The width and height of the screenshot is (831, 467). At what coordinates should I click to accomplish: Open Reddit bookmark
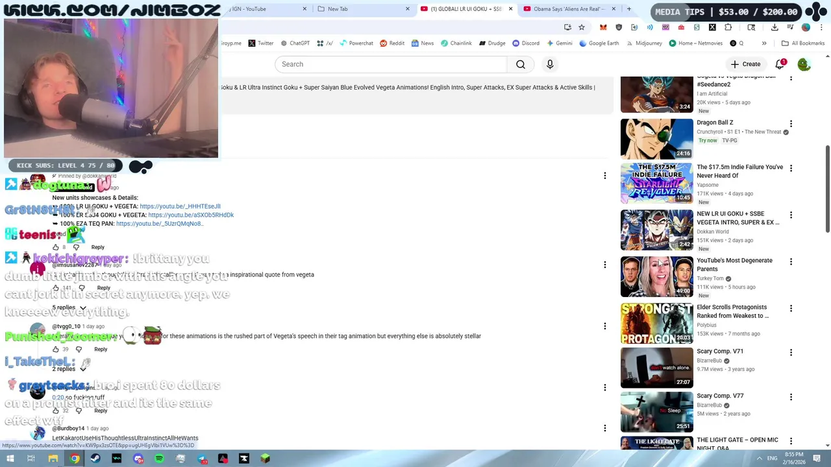point(392,43)
